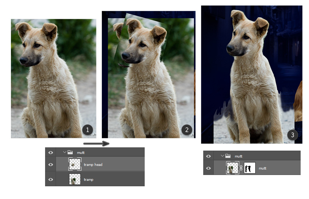Select the tramp layer thumbnail
This screenshot has width=309, height=199.
[x=75, y=179]
